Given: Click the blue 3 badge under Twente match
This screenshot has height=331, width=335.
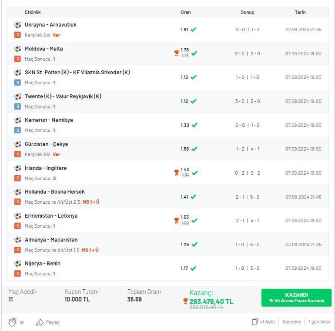Looking at the screenshot, I should point(17,106).
